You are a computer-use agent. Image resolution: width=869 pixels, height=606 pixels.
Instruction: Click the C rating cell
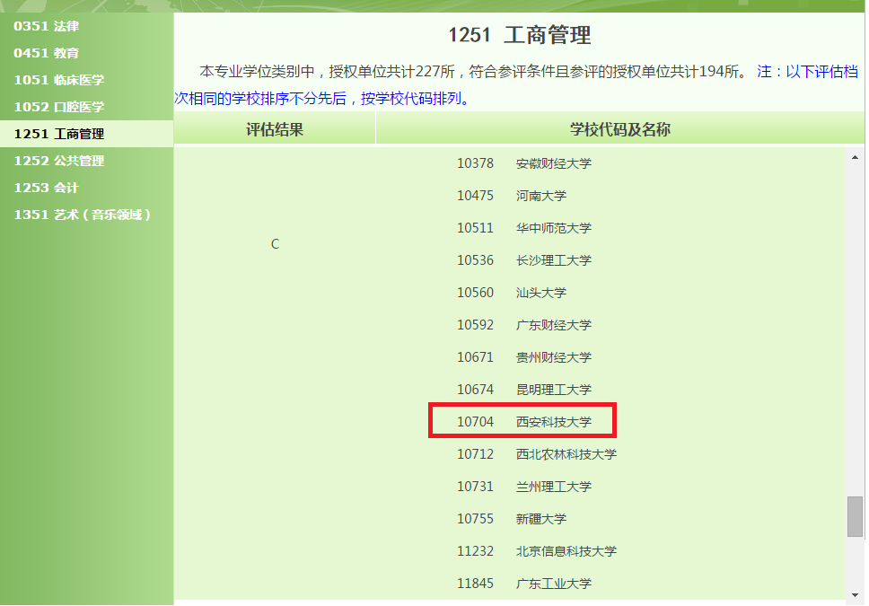pos(275,244)
